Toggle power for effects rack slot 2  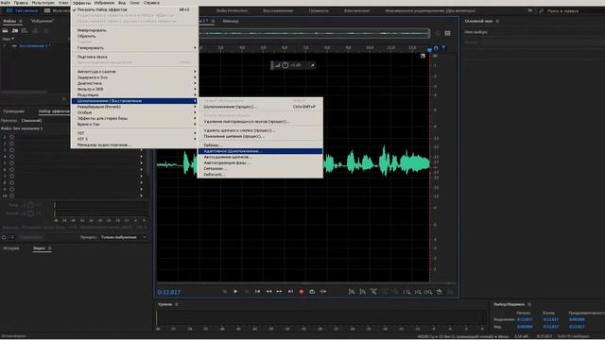tap(11, 144)
